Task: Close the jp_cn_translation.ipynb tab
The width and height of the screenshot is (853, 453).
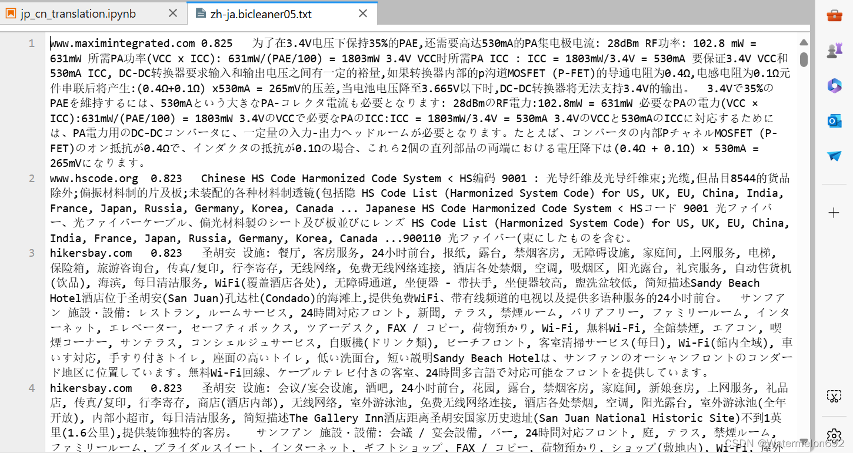Action: point(172,13)
